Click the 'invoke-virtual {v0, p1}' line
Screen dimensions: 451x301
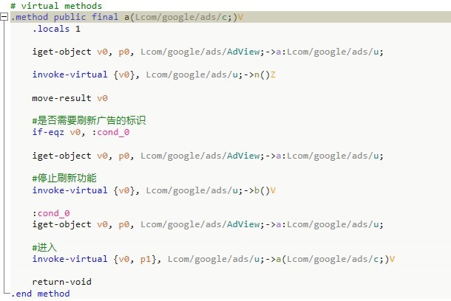tap(214, 259)
